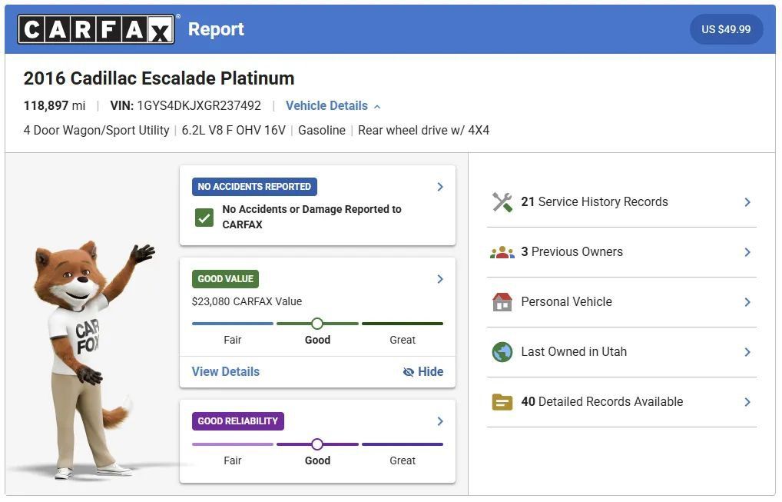Expand Last Owned in Utah chevron

tap(747, 352)
